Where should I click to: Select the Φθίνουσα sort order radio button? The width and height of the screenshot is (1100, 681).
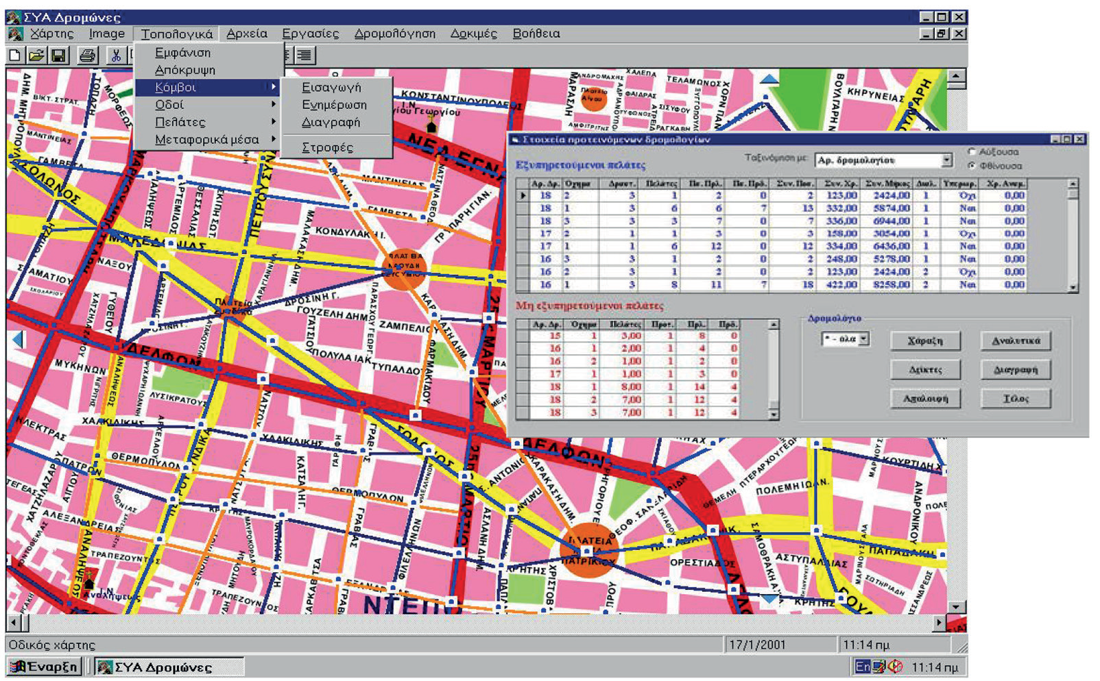point(971,166)
